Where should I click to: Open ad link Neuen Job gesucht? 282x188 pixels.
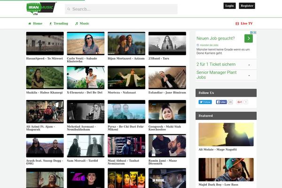click(x=215, y=39)
